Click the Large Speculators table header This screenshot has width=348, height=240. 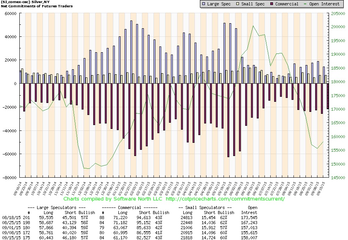(56, 207)
